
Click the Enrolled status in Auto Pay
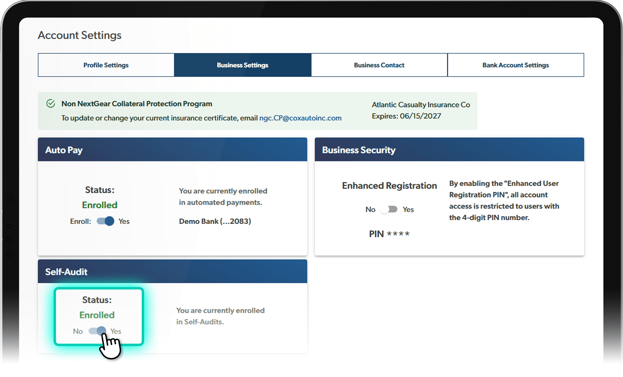click(100, 205)
